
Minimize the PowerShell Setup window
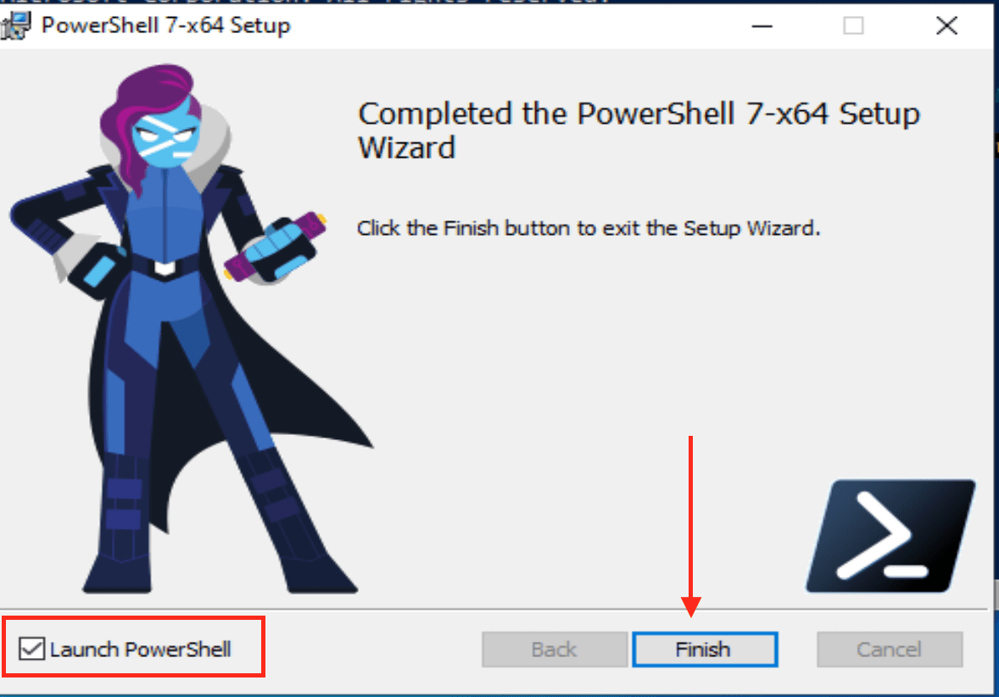tap(762, 26)
